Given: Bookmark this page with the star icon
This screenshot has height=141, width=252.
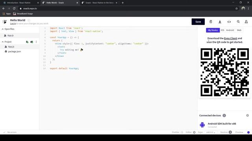Looking at the screenshot, I should pyautogui.click(x=236, y=9).
